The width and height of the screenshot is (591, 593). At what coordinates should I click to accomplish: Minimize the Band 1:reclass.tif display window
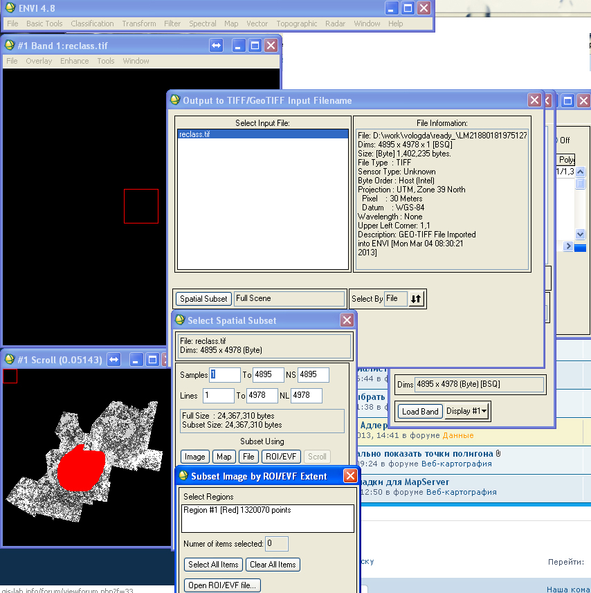click(238, 46)
